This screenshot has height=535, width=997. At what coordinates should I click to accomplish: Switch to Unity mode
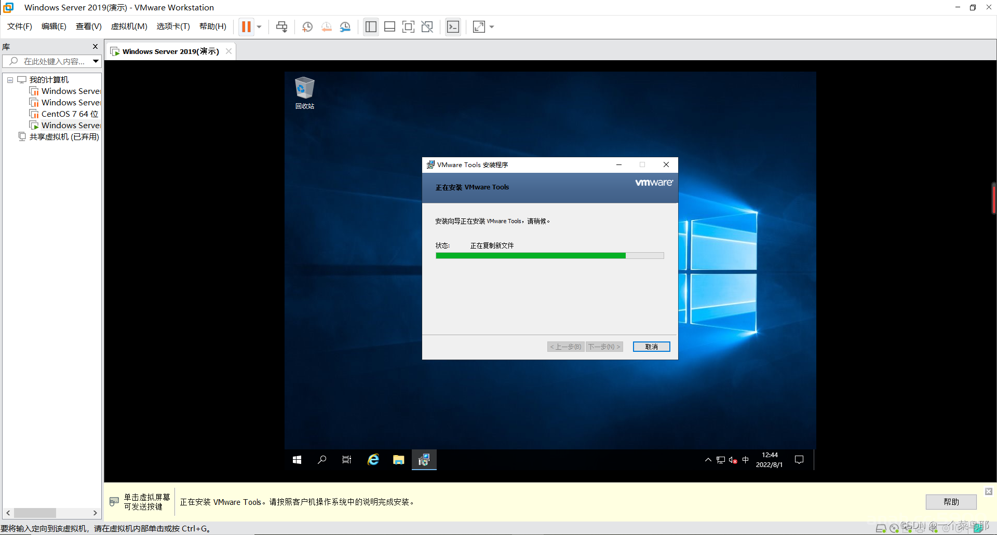(x=427, y=26)
